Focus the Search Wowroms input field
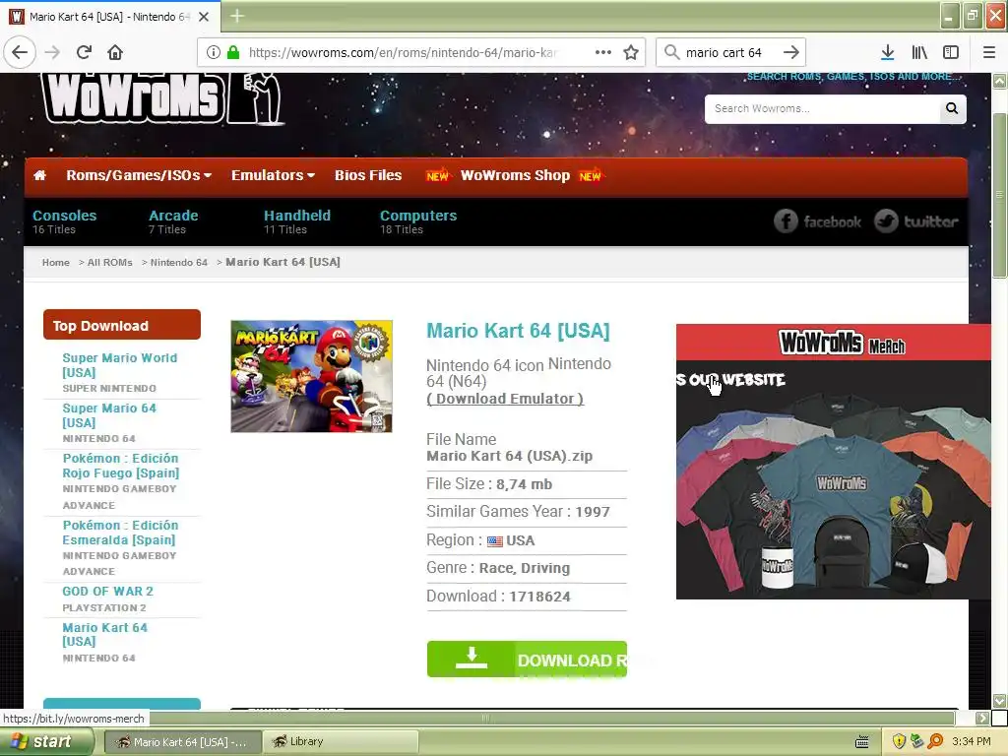Image resolution: width=1008 pixels, height=756 pixels. (822, 108)
